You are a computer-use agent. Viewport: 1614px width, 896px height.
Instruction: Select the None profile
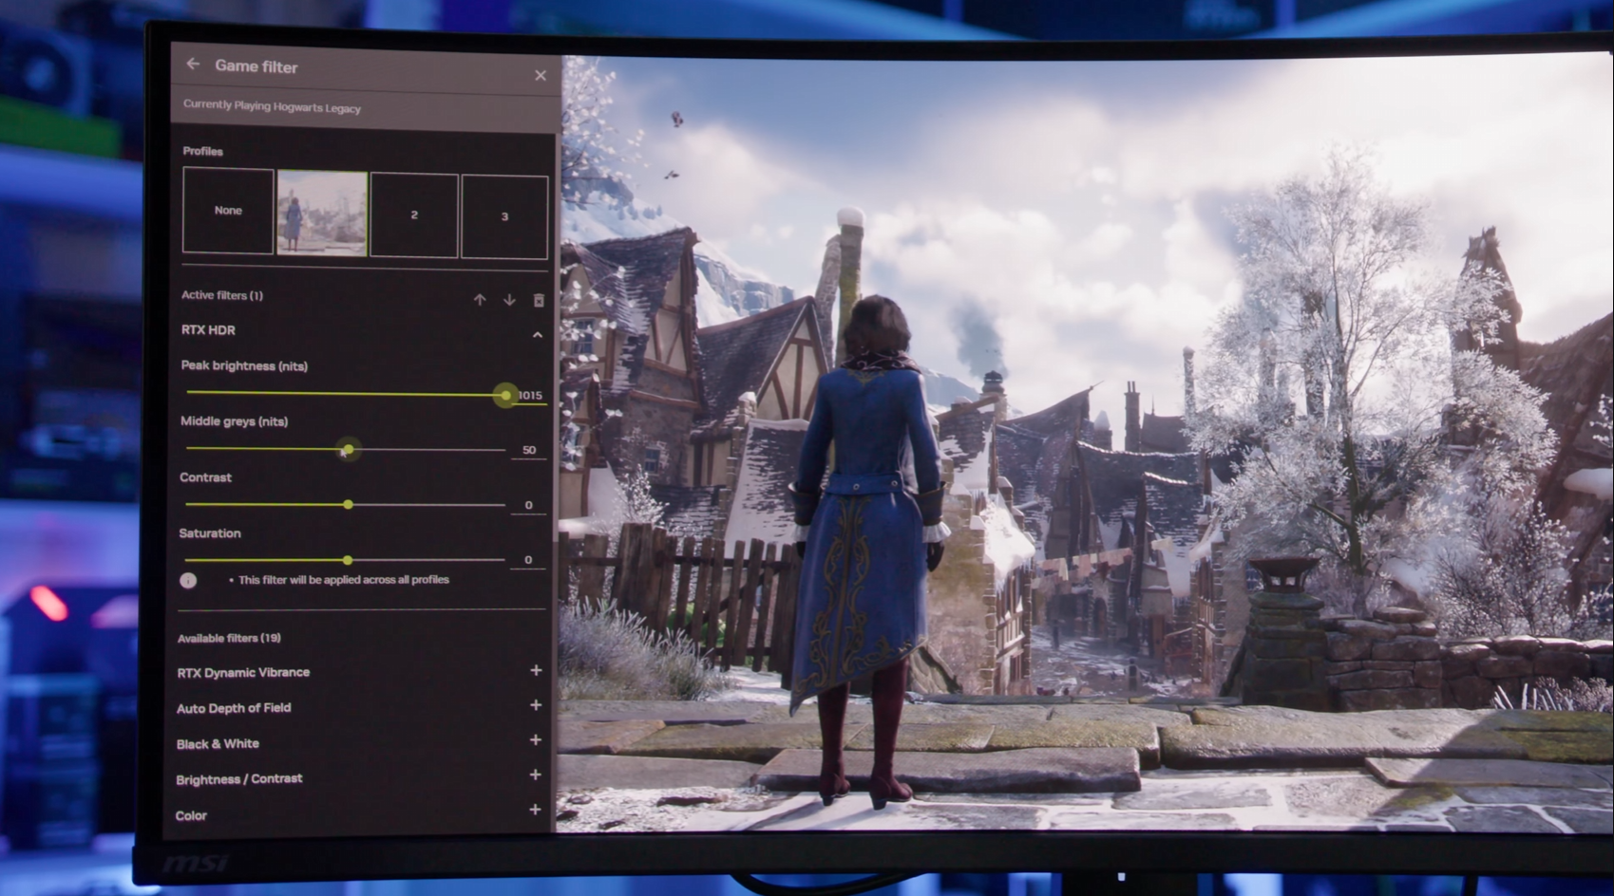228,211
